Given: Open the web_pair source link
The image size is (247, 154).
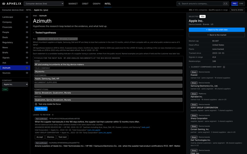Looking at the screenshot, I should pos(146,127).
